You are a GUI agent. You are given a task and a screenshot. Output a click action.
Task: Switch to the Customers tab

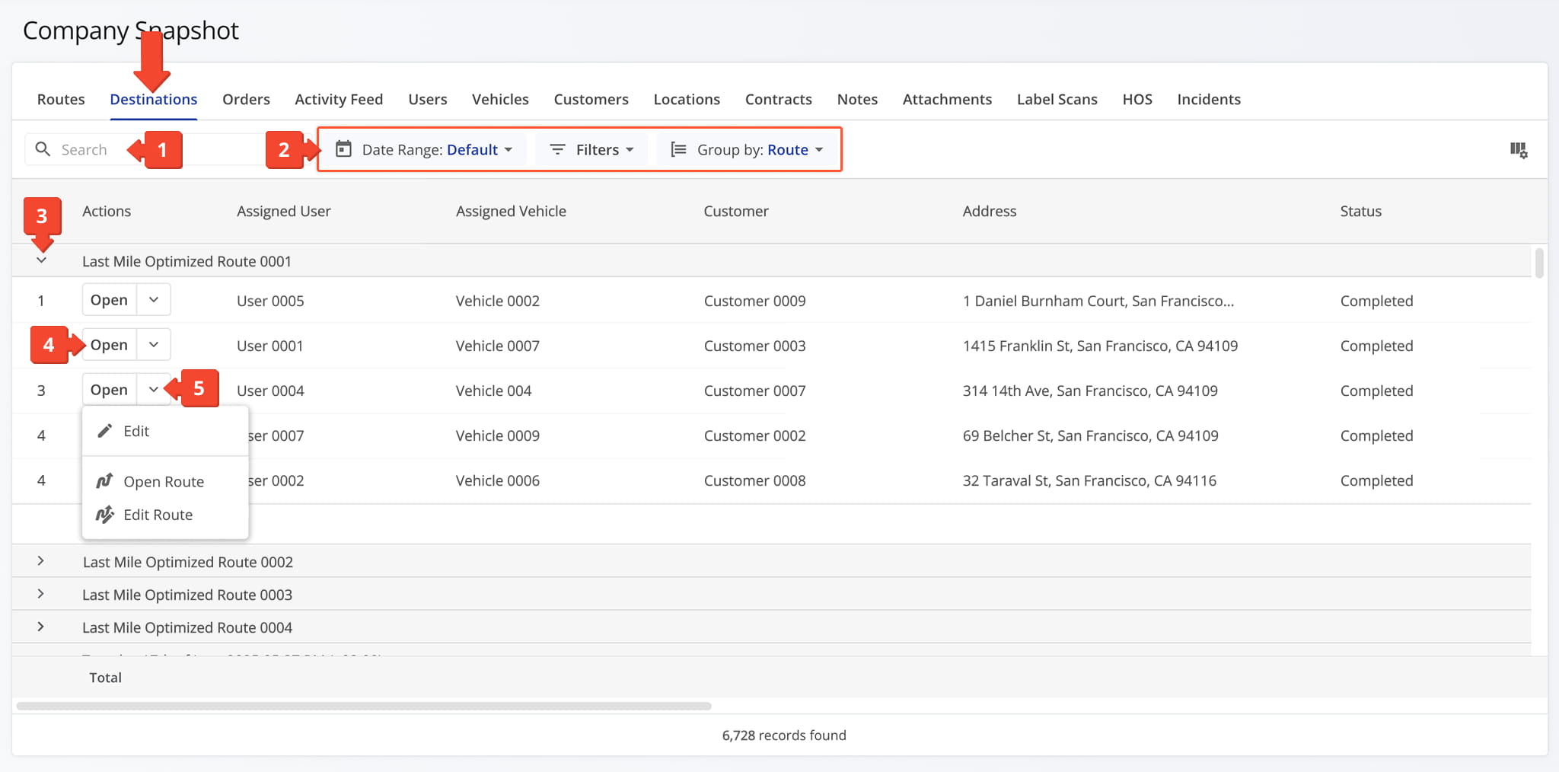point(591,99)
